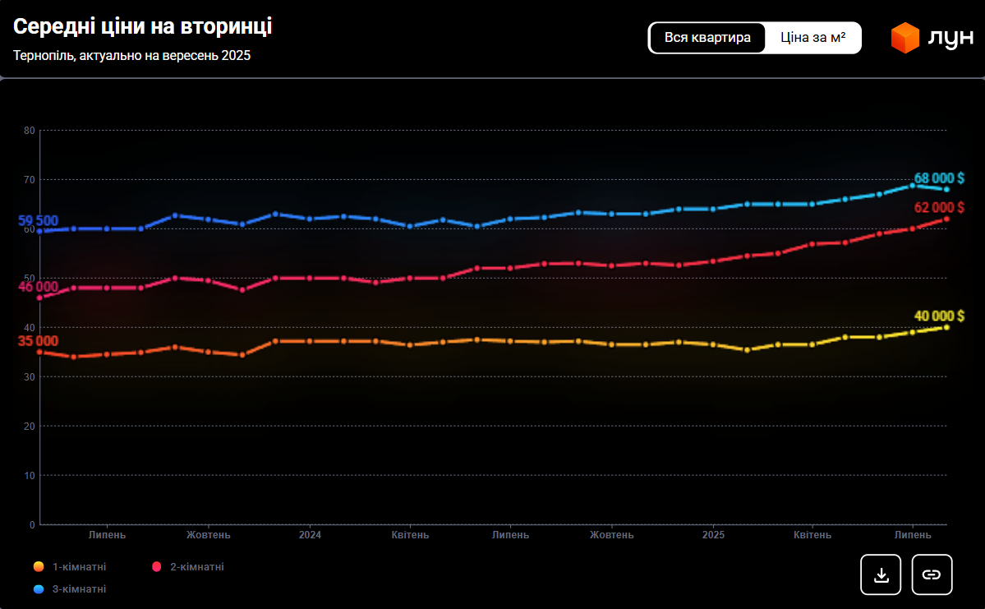The width and height of the screenshot is (985, 609).
Task: Select the last yellow point at 40 000 $
Action: point(946,327)
